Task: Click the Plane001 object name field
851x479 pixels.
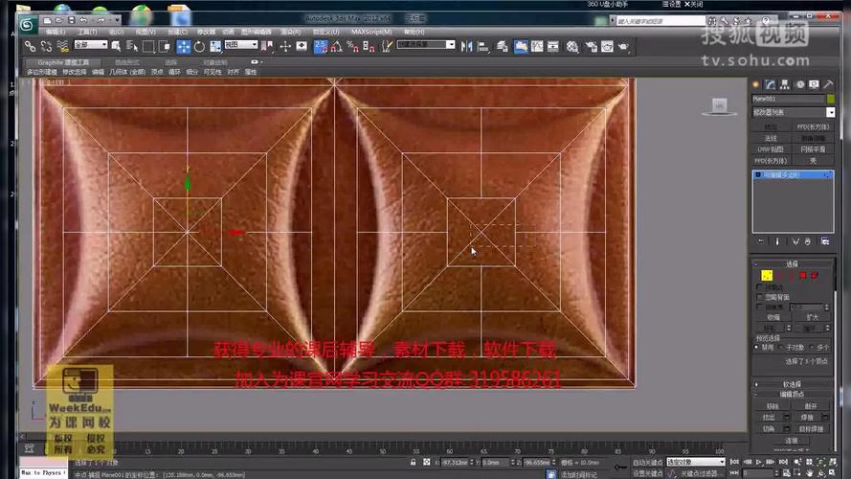Action: tap(788, 99)
